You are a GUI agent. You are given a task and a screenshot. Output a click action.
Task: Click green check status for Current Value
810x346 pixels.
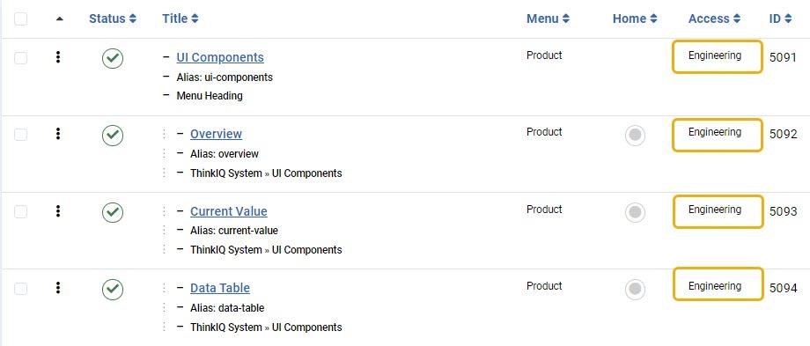pyautogui.click(x=113, y=212)
